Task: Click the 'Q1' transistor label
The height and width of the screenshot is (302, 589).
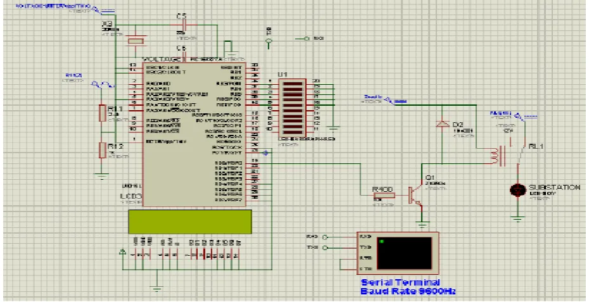Action: (x=430, y=178)
